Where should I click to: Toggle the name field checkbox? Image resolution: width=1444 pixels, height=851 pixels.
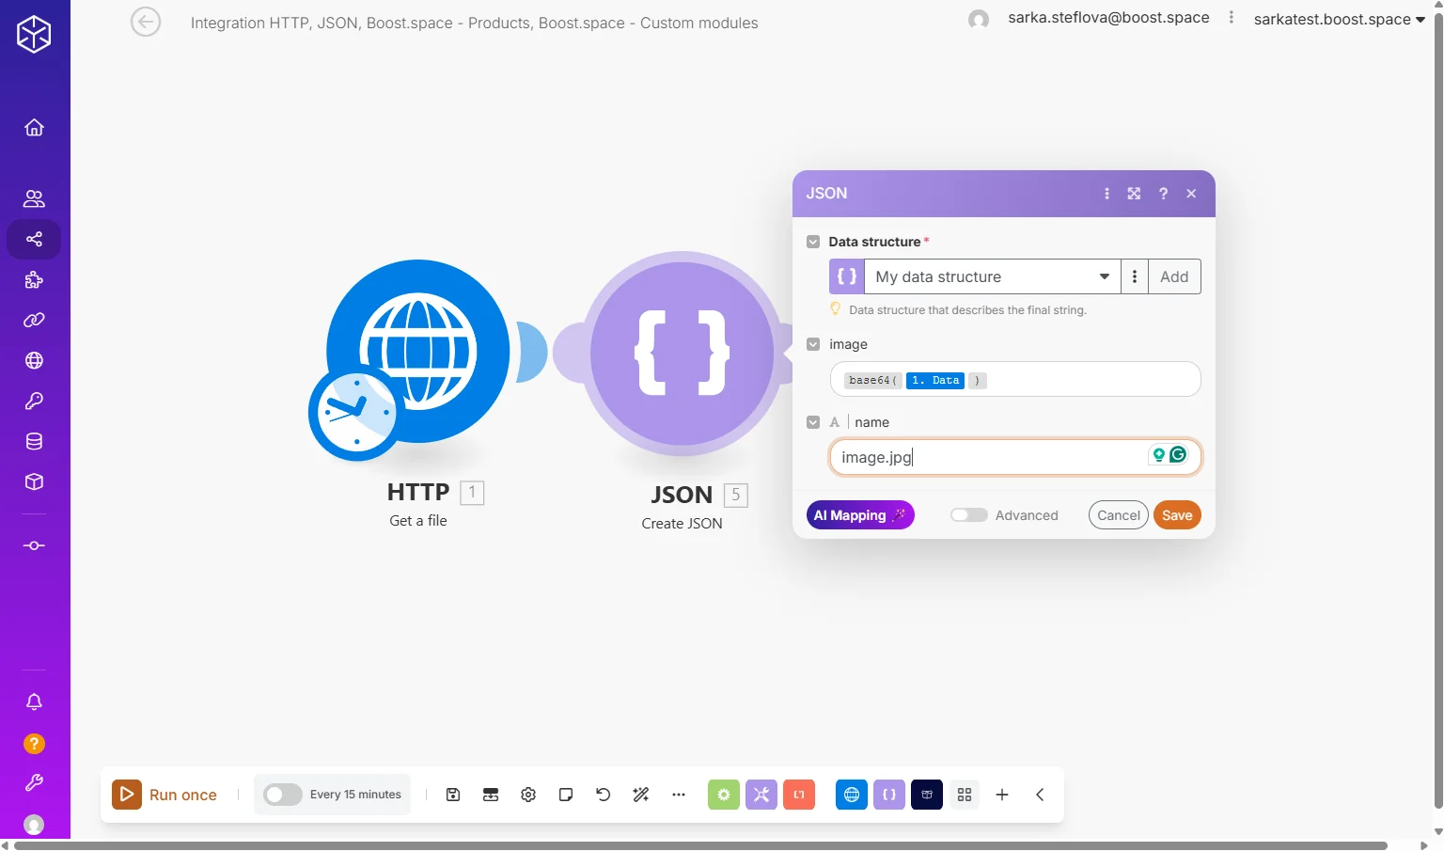tap(813, 422)
